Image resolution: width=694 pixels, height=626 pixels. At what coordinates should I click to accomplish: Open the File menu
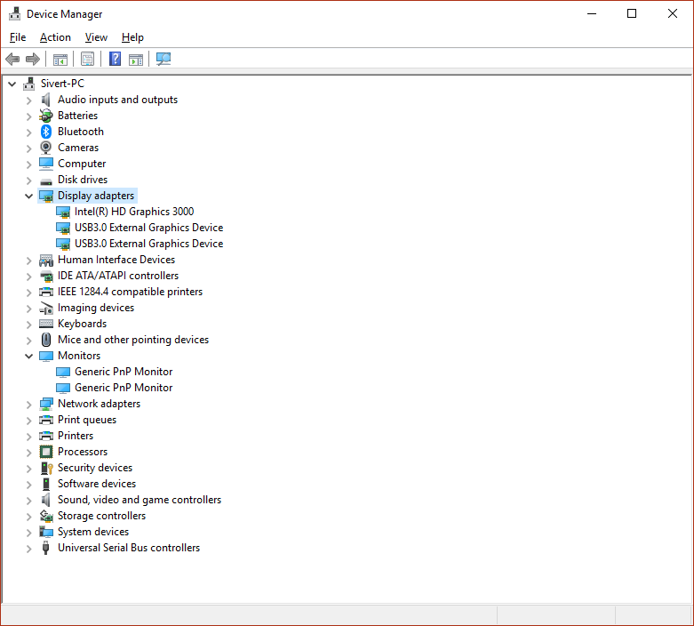(x=18, y=37)
